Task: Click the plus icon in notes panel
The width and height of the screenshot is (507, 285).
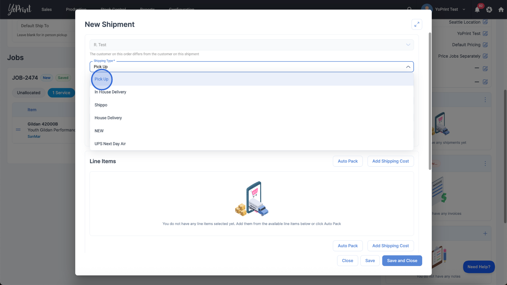Action: [x=485, y=234]
